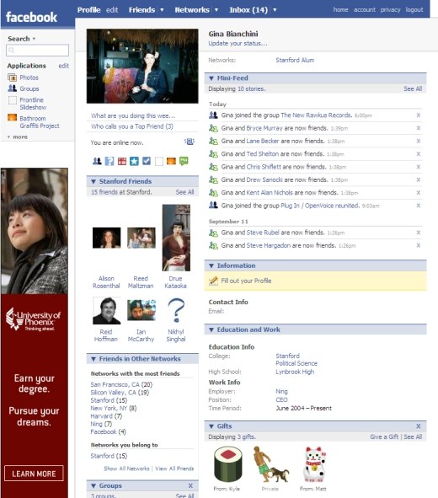Click LEARN MORE on University of Phoenix ad

(34, 474)
